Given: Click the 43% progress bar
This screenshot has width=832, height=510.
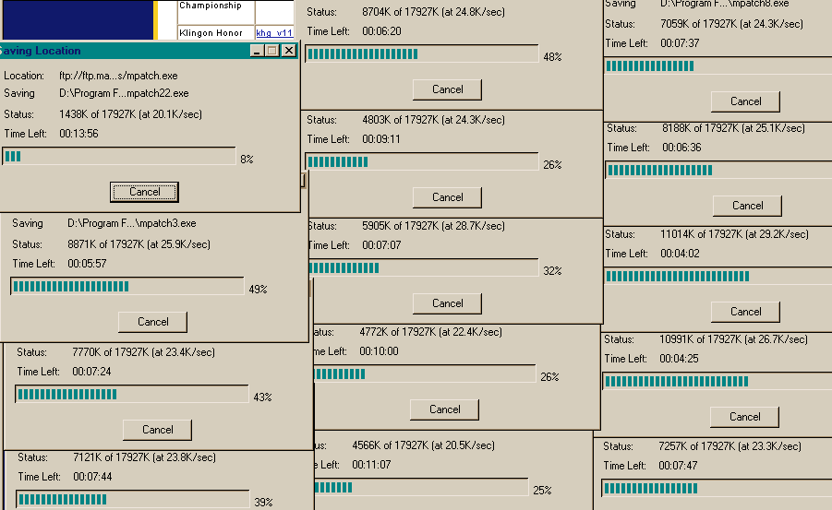Looking at the screenshot, I should (132, 394).
